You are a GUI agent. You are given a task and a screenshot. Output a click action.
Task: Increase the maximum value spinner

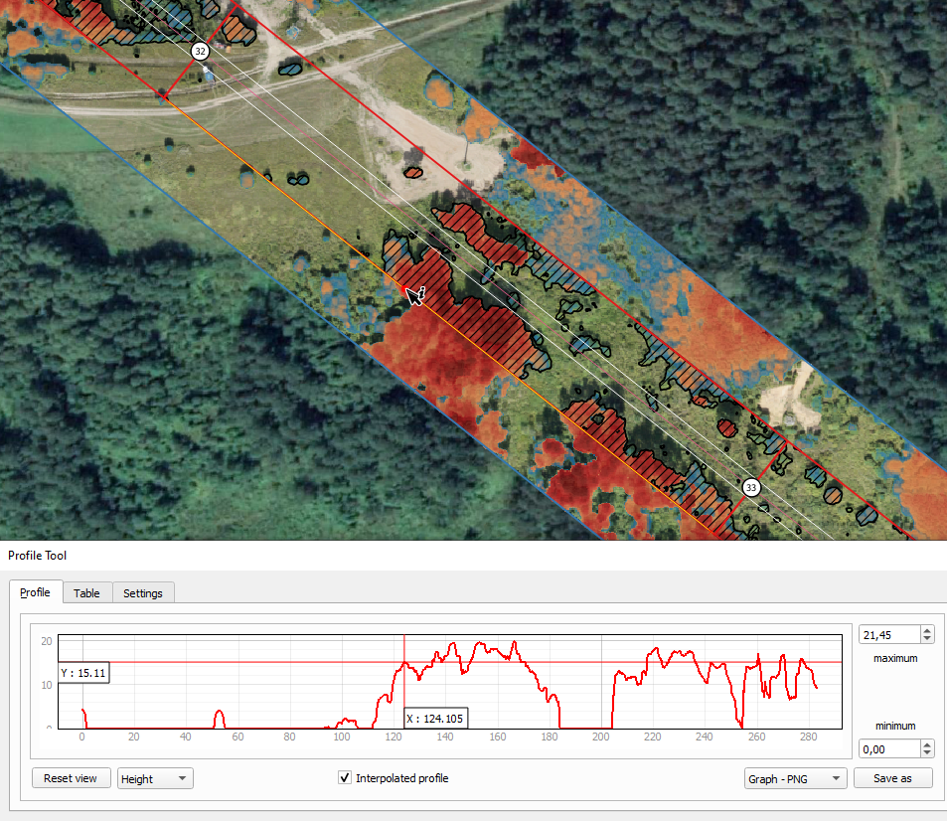pos(927,631)
